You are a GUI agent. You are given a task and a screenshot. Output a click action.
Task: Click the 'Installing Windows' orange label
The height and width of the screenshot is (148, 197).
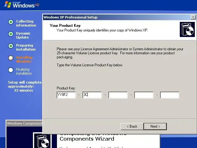(x=24, y=60)
